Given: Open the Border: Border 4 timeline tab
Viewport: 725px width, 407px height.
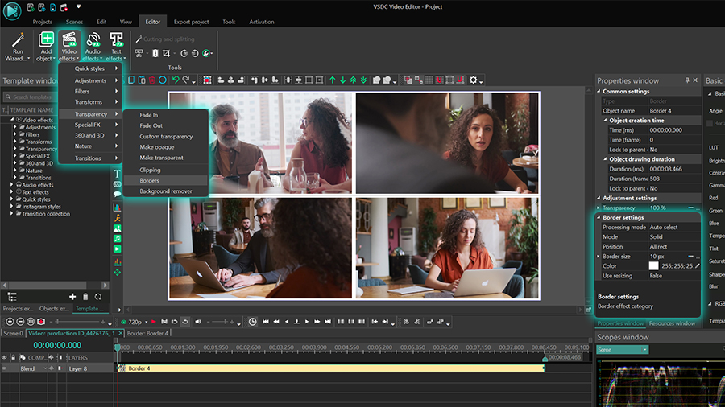Looking at the screenshot, I should (x=148, y=333).
